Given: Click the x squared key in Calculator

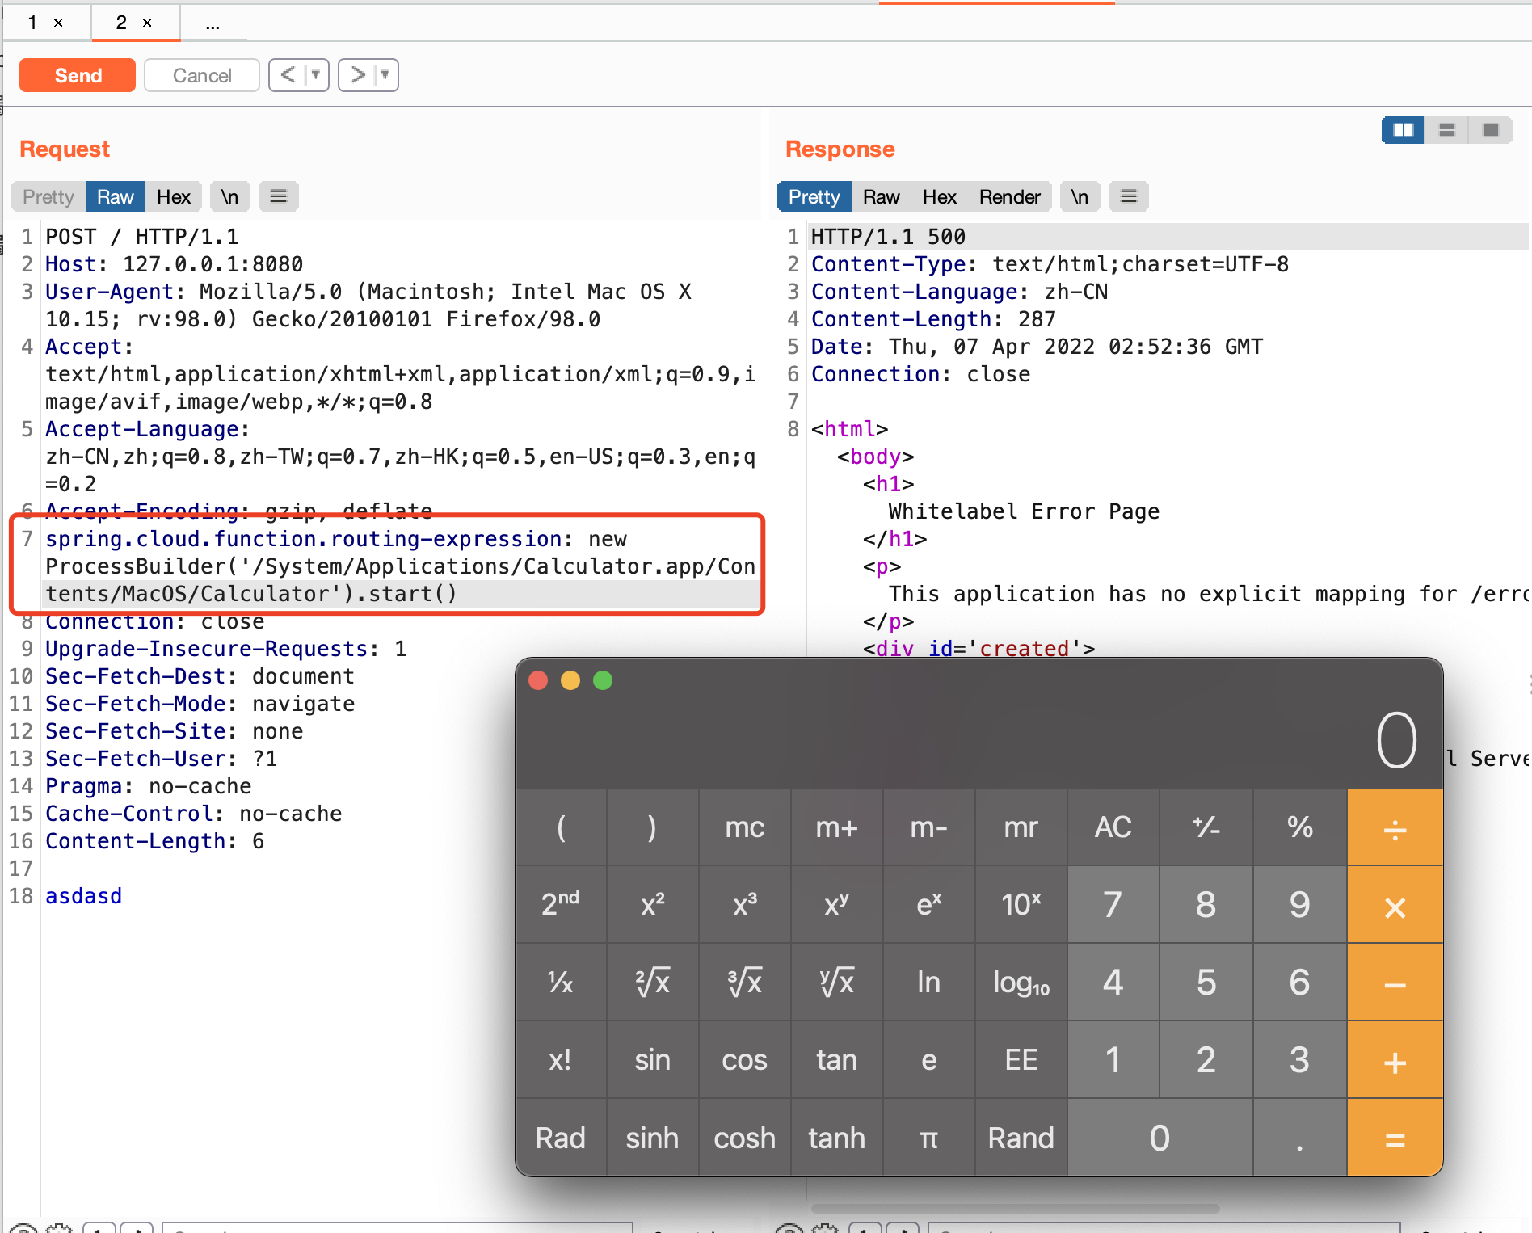Looking at the screenshot, I should [x=653, y=904].
